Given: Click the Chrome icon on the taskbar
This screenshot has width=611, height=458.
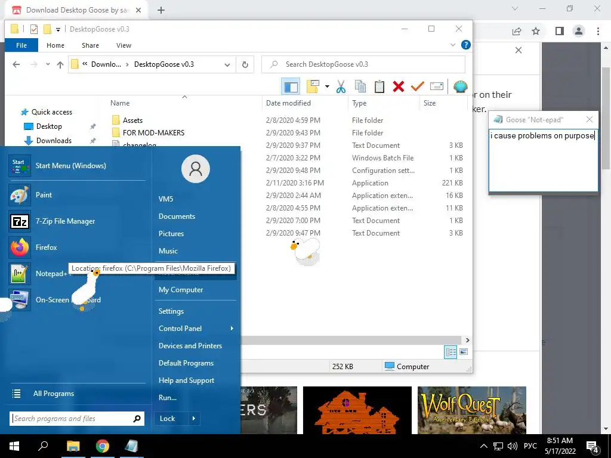Looking at the screenshot, I should pyautogui.click(x=103, y=446).
